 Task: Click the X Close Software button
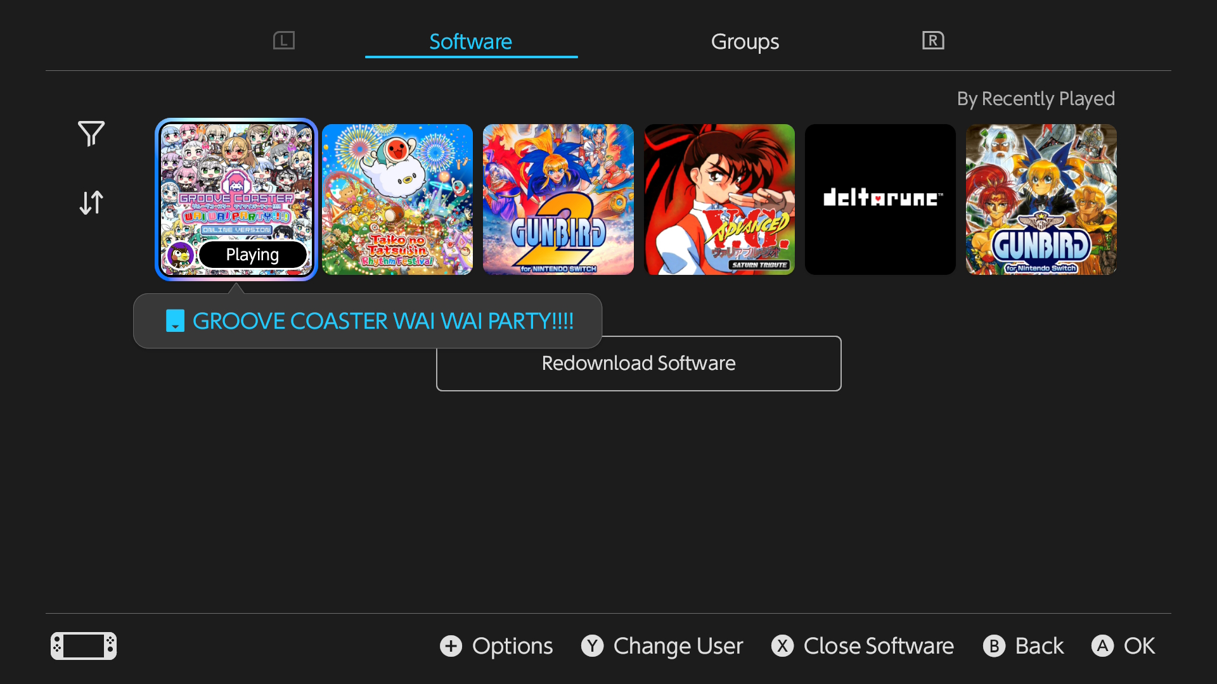point(863,646)
